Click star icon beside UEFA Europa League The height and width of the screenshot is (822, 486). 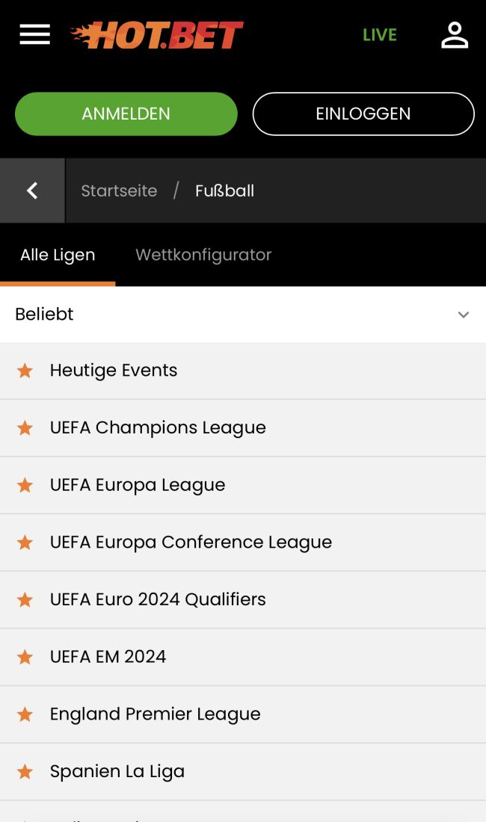25,486
